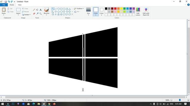Viewport: 190px width, 106px height.
Task: Click the Resize button
Action: pos(26,11)
